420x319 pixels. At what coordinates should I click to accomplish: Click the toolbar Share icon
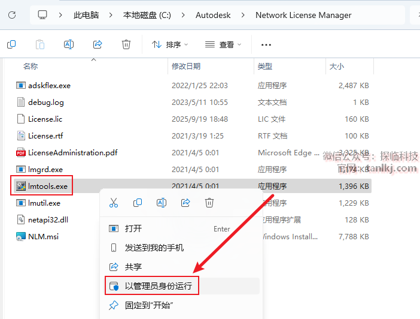tap(98, 44)
